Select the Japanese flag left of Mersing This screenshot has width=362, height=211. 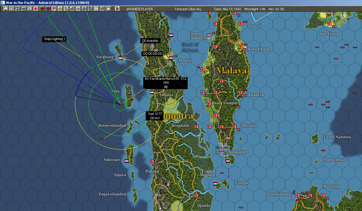tap(235, 127)
